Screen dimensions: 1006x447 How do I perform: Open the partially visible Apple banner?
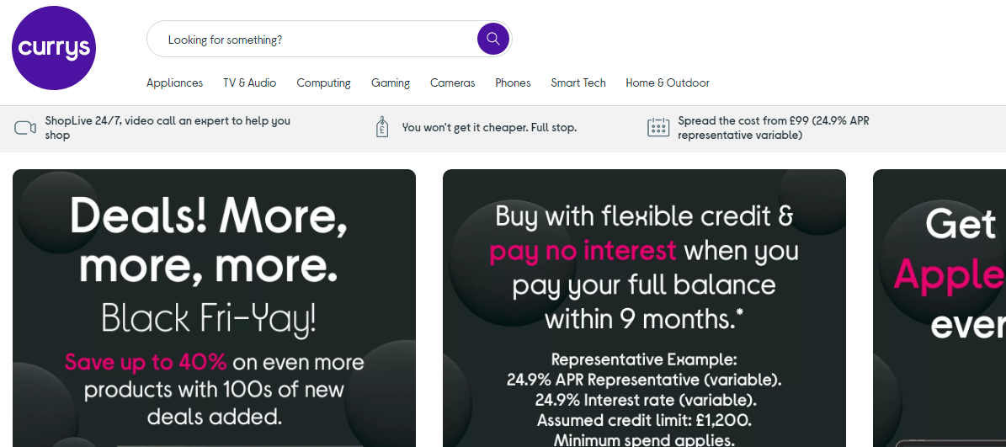(939, 307)
